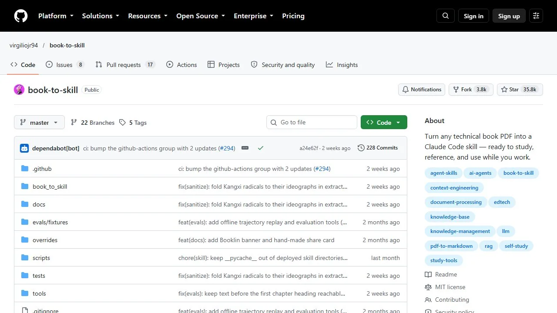Click the Sign in button
Screen dimensions: 557x313
[473, 16]
